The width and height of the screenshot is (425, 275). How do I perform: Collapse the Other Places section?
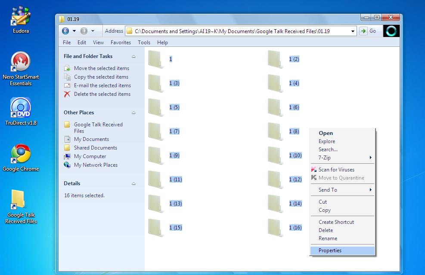click(133, 113)
